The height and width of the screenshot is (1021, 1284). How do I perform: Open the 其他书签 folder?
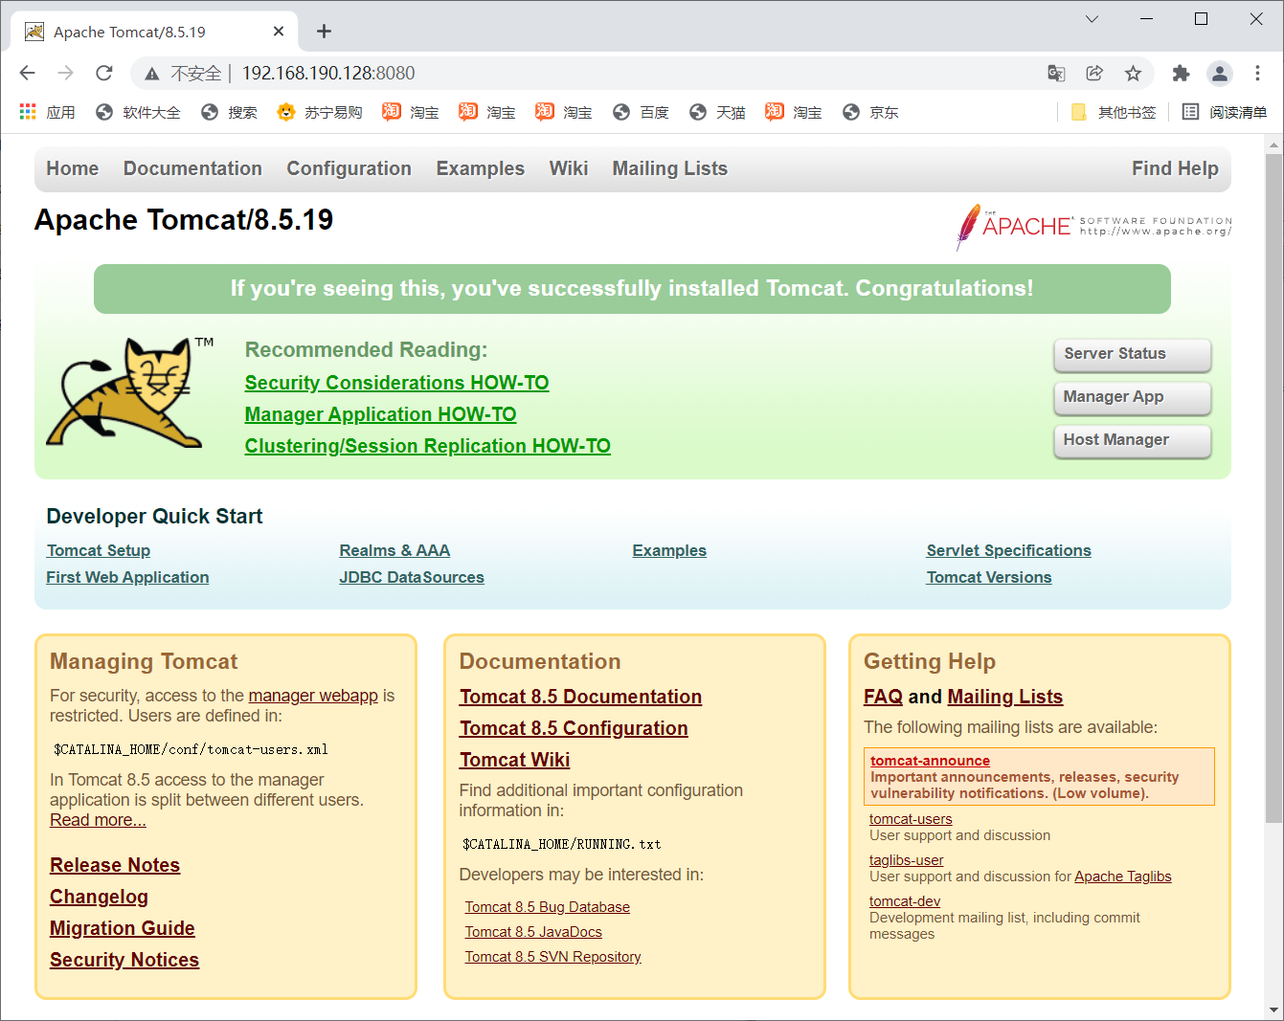(x=1114, y=112)
